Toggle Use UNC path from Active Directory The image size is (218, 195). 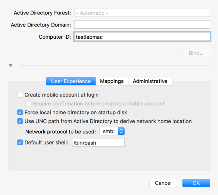click(x=20, y=121)
